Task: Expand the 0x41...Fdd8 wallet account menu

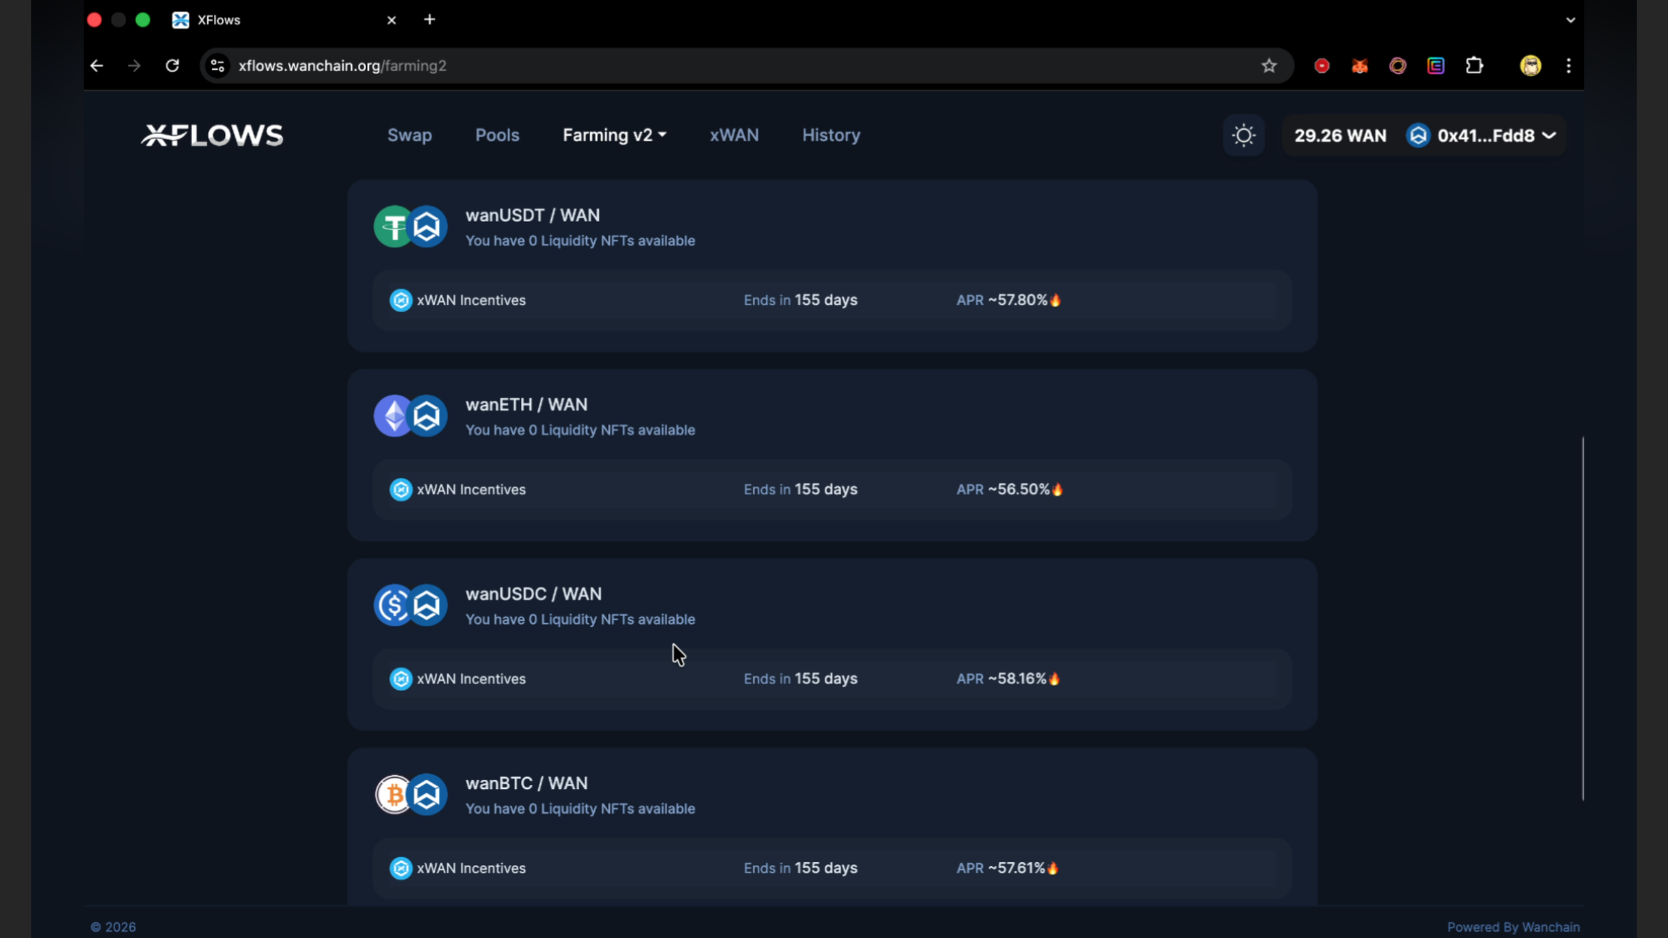Action: click(1497, 135)
